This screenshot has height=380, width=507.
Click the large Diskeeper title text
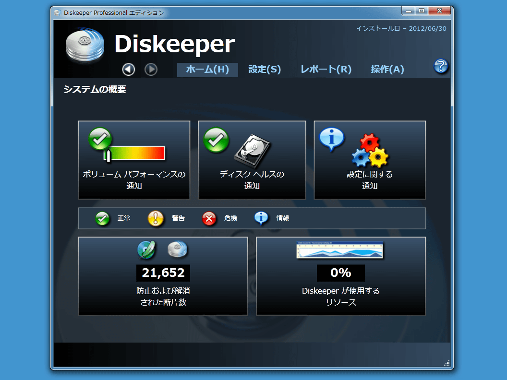click(x=175, y=44)
